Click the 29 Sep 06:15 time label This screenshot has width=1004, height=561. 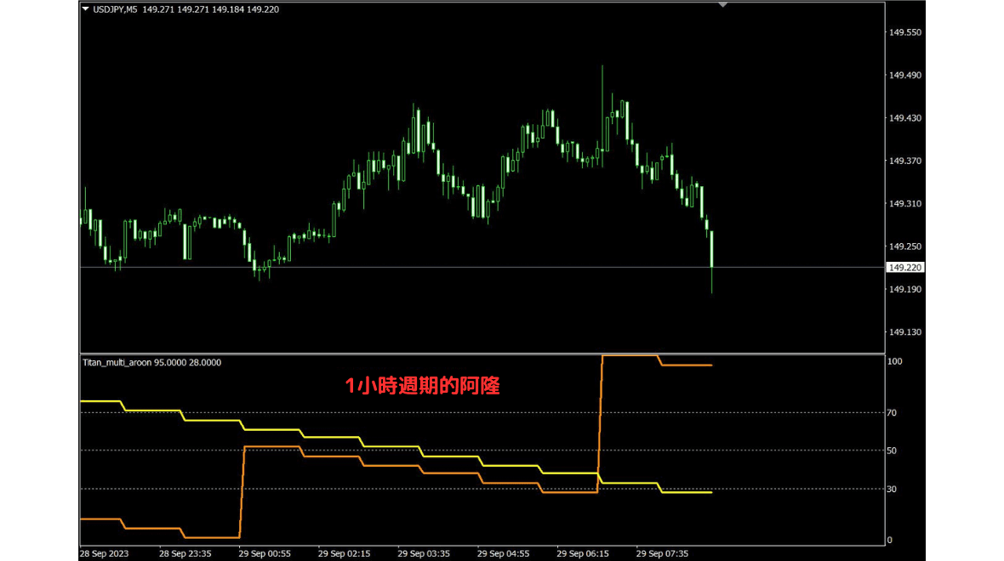(582, 552)
